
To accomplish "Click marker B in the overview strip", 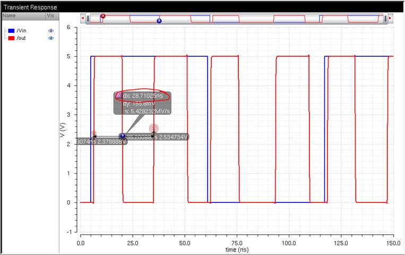I will tap(159, 21).
